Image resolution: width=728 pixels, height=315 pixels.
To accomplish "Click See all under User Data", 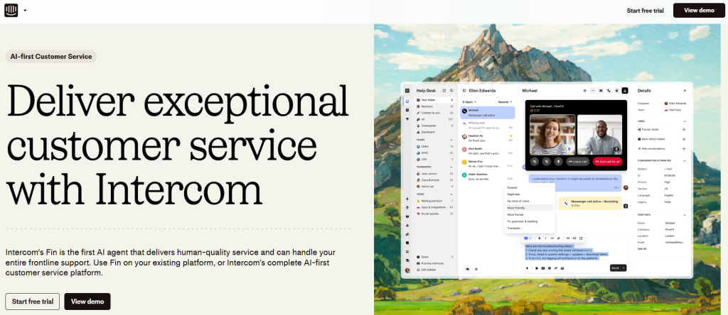I will [x=642, y=249].
